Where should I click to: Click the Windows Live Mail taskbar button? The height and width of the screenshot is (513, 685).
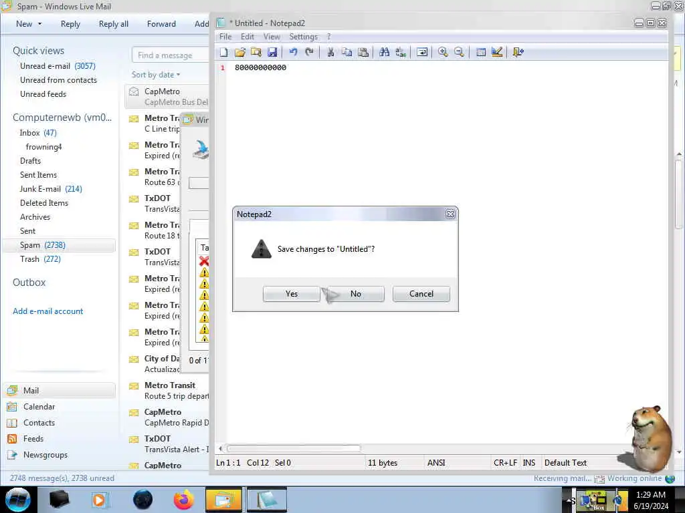click(223, 500)
